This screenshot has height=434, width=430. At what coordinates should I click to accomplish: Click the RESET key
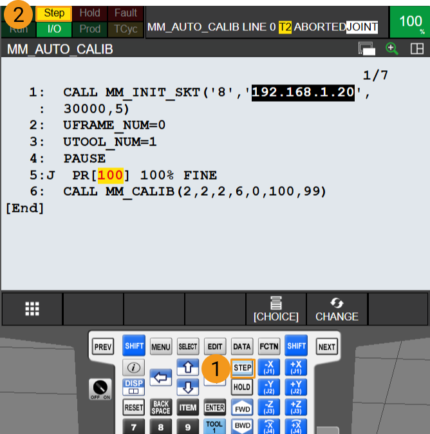(x=134, y=408)
